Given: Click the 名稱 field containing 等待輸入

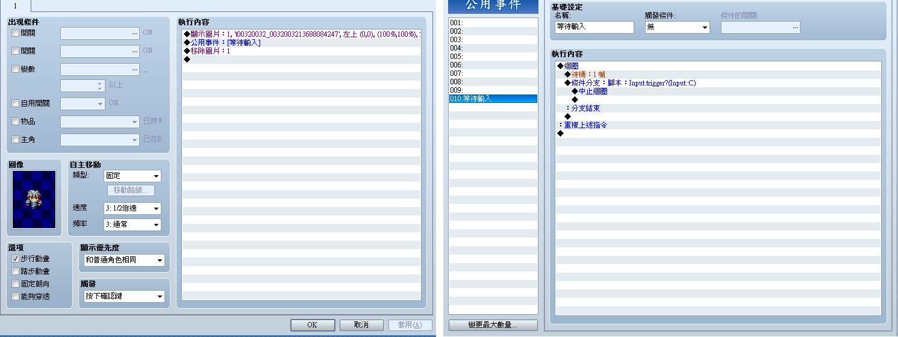Looking at the screenshot, I should [x=594, y=27].
